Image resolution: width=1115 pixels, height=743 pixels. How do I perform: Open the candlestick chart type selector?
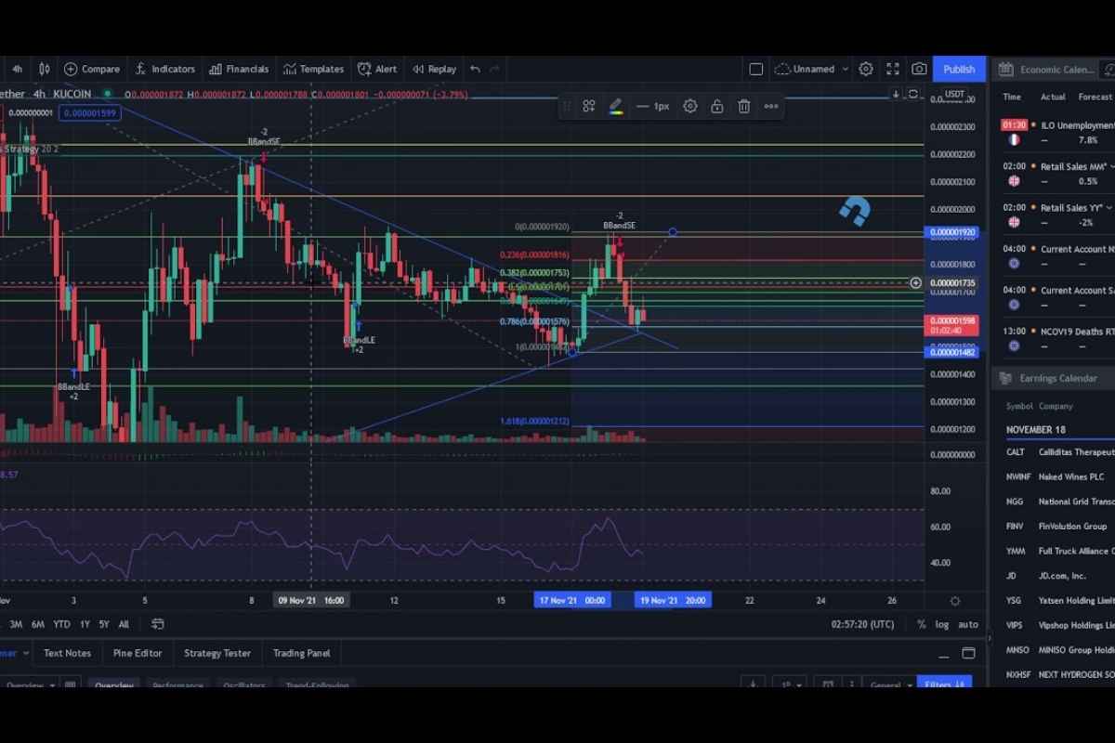(x=44, y=69)
